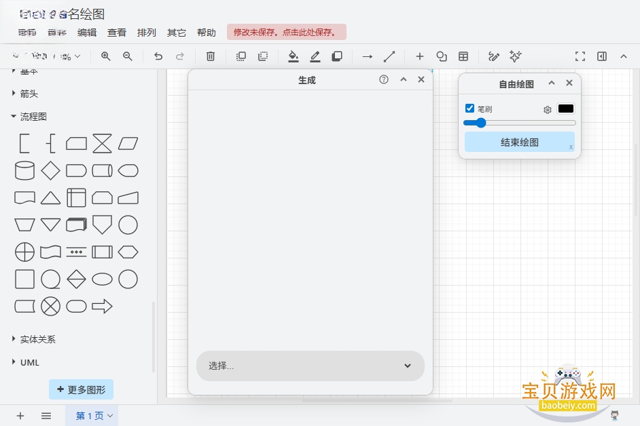
Task: Open the fill color bucket icon
Action: [x=293, y=56]
